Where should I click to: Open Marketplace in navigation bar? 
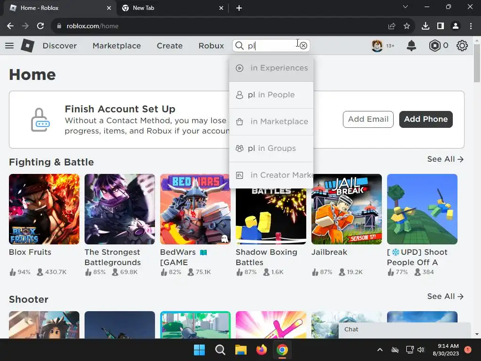116,46
